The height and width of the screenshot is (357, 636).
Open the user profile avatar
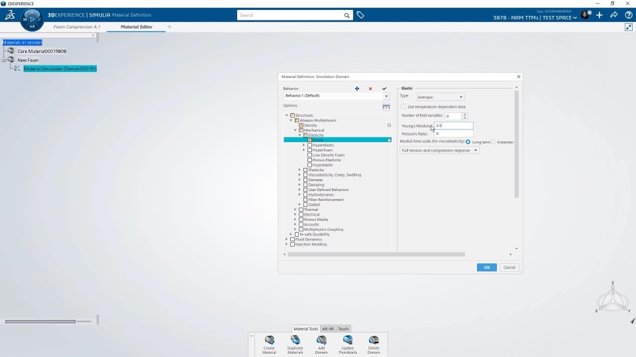[585, 15]
